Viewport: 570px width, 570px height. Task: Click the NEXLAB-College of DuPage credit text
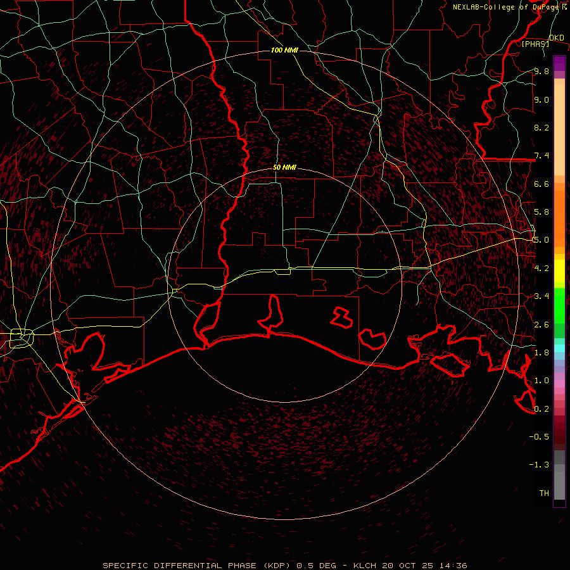509,7
